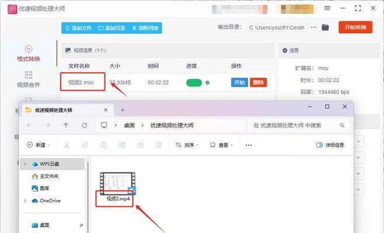This screenshot has width=384, height=233.
Task: Start conversion with 开始转换 button
Action: [355, 27]
